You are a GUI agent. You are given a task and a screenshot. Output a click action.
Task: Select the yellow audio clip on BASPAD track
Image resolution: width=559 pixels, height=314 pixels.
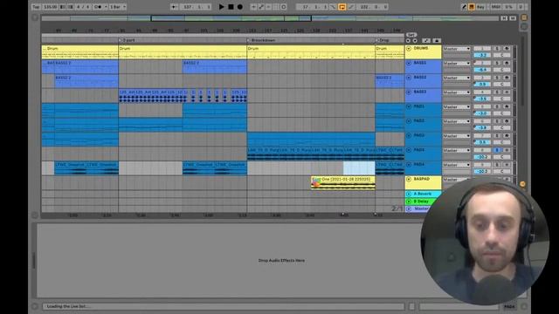[343, 182]
